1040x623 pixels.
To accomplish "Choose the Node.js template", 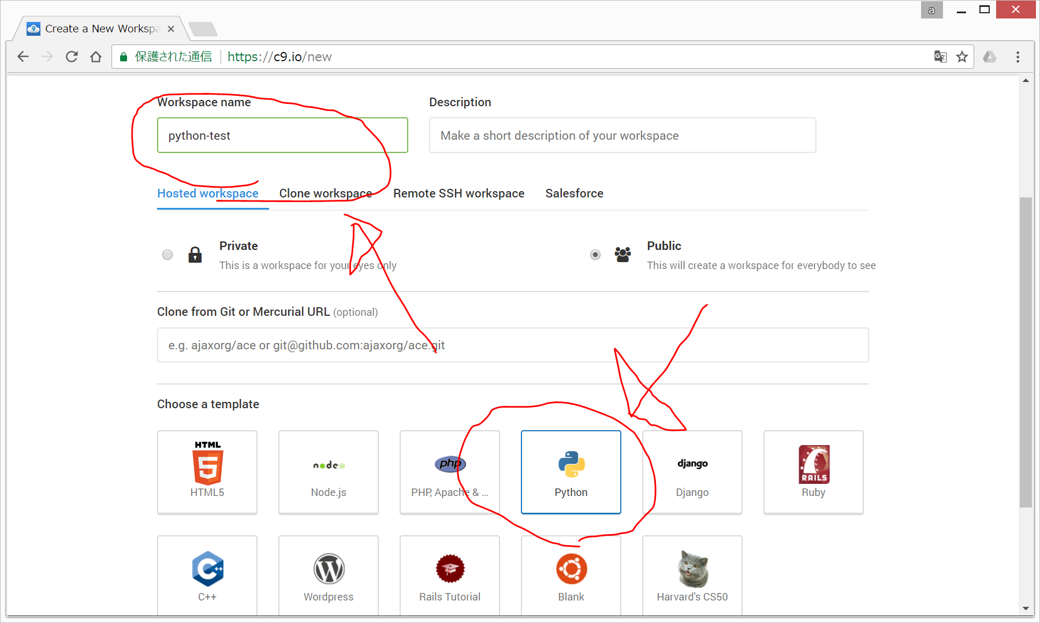I will [328, 471].
